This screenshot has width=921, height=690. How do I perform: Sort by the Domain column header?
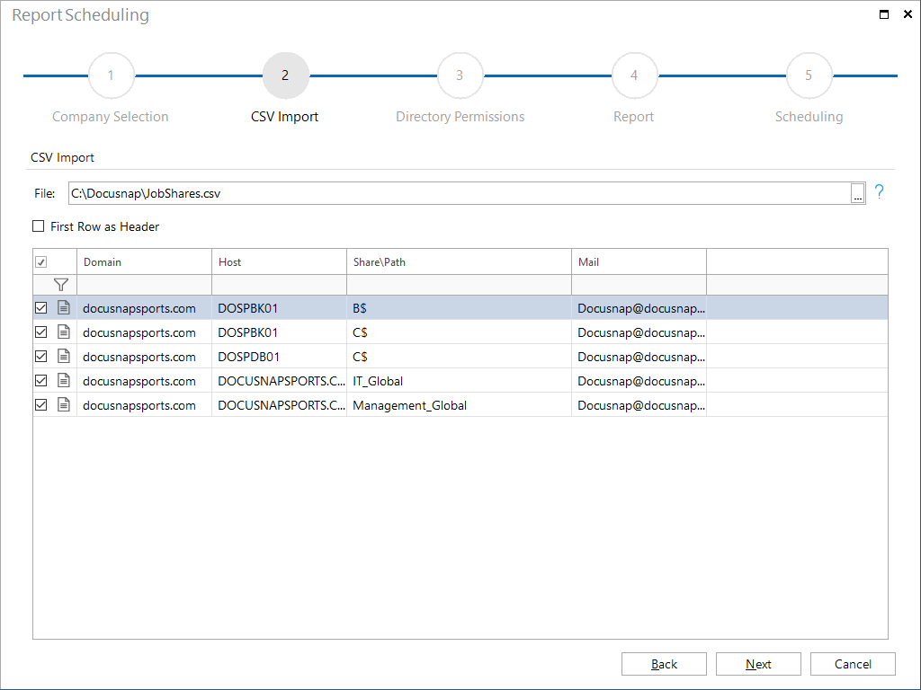[145, 261]
